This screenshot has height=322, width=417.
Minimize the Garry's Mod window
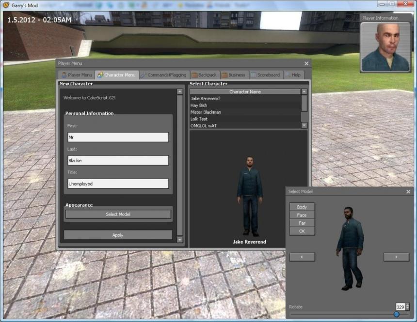(382, 4)
